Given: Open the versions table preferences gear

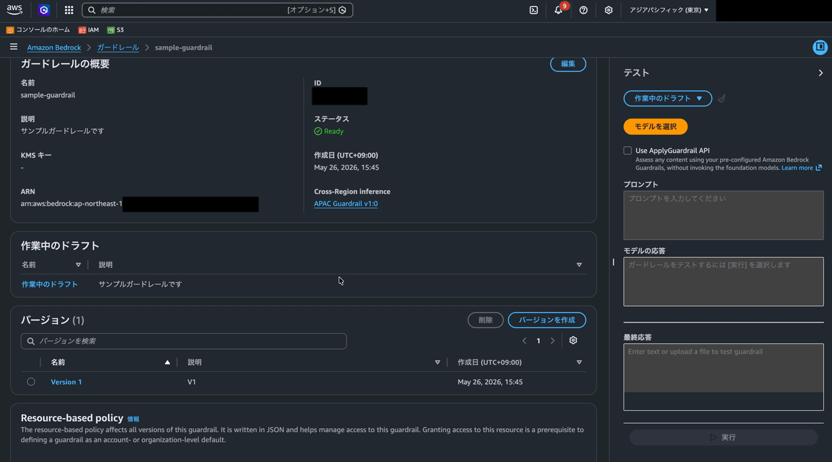Looking at the screenshot, I should [573, 341].
